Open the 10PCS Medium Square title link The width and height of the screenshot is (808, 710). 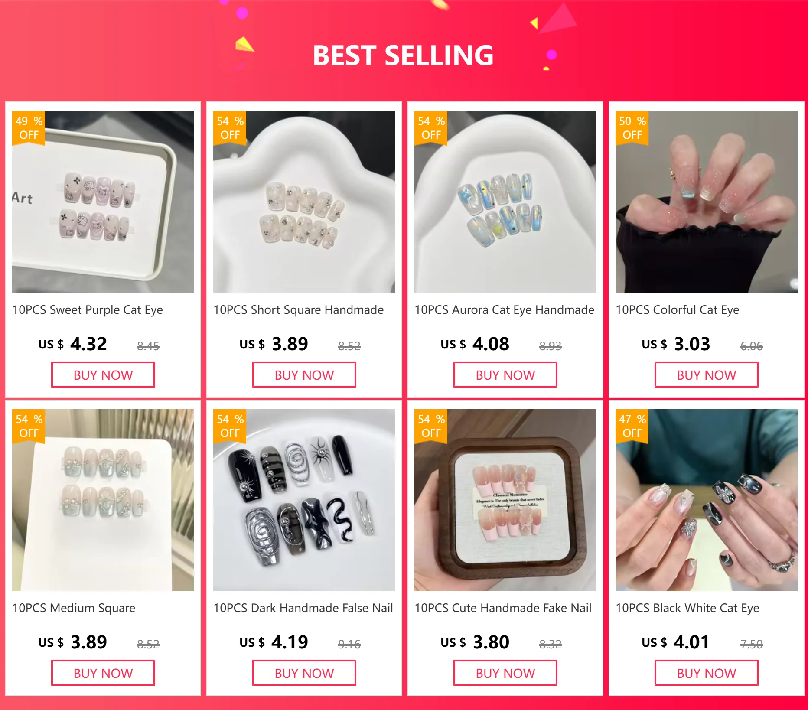(74, 608)
